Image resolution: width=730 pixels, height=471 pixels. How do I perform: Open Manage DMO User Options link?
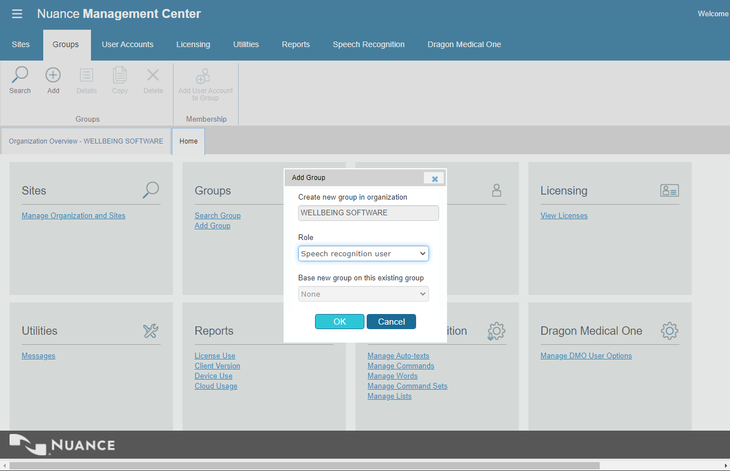586,355
